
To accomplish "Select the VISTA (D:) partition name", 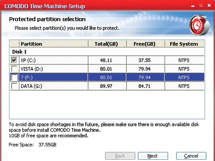I will (x=32, y=69).
